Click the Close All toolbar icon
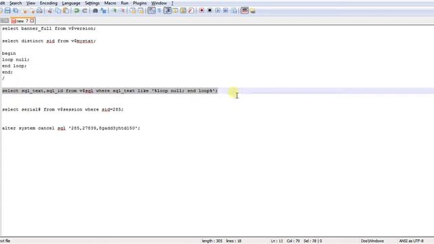The width and height of the screenshot is (434, 244). [x=32, y=11]
